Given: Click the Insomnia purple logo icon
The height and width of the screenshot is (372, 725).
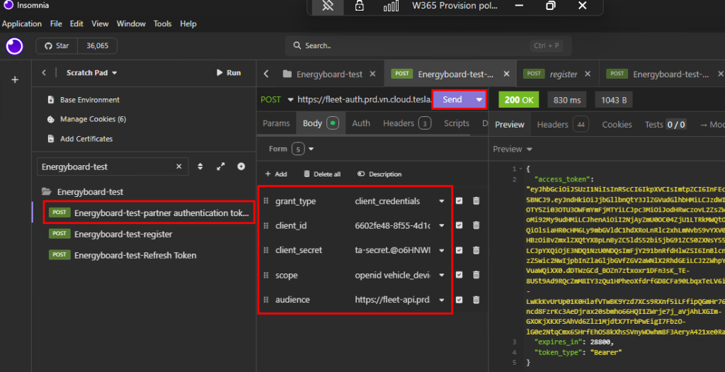Looking at the screenshot, I should pyautogui.click(x=14, y=46).
